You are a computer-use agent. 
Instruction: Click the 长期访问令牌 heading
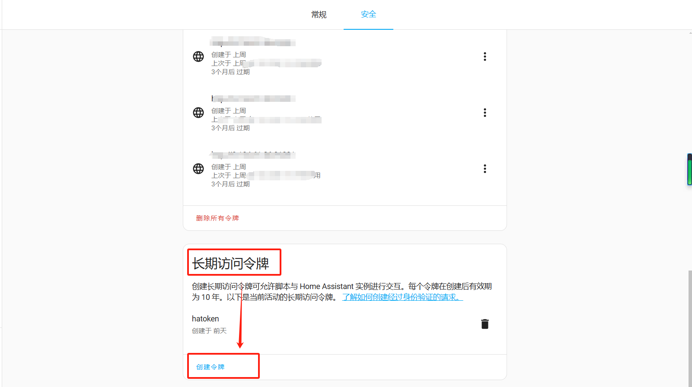(231, 264)
